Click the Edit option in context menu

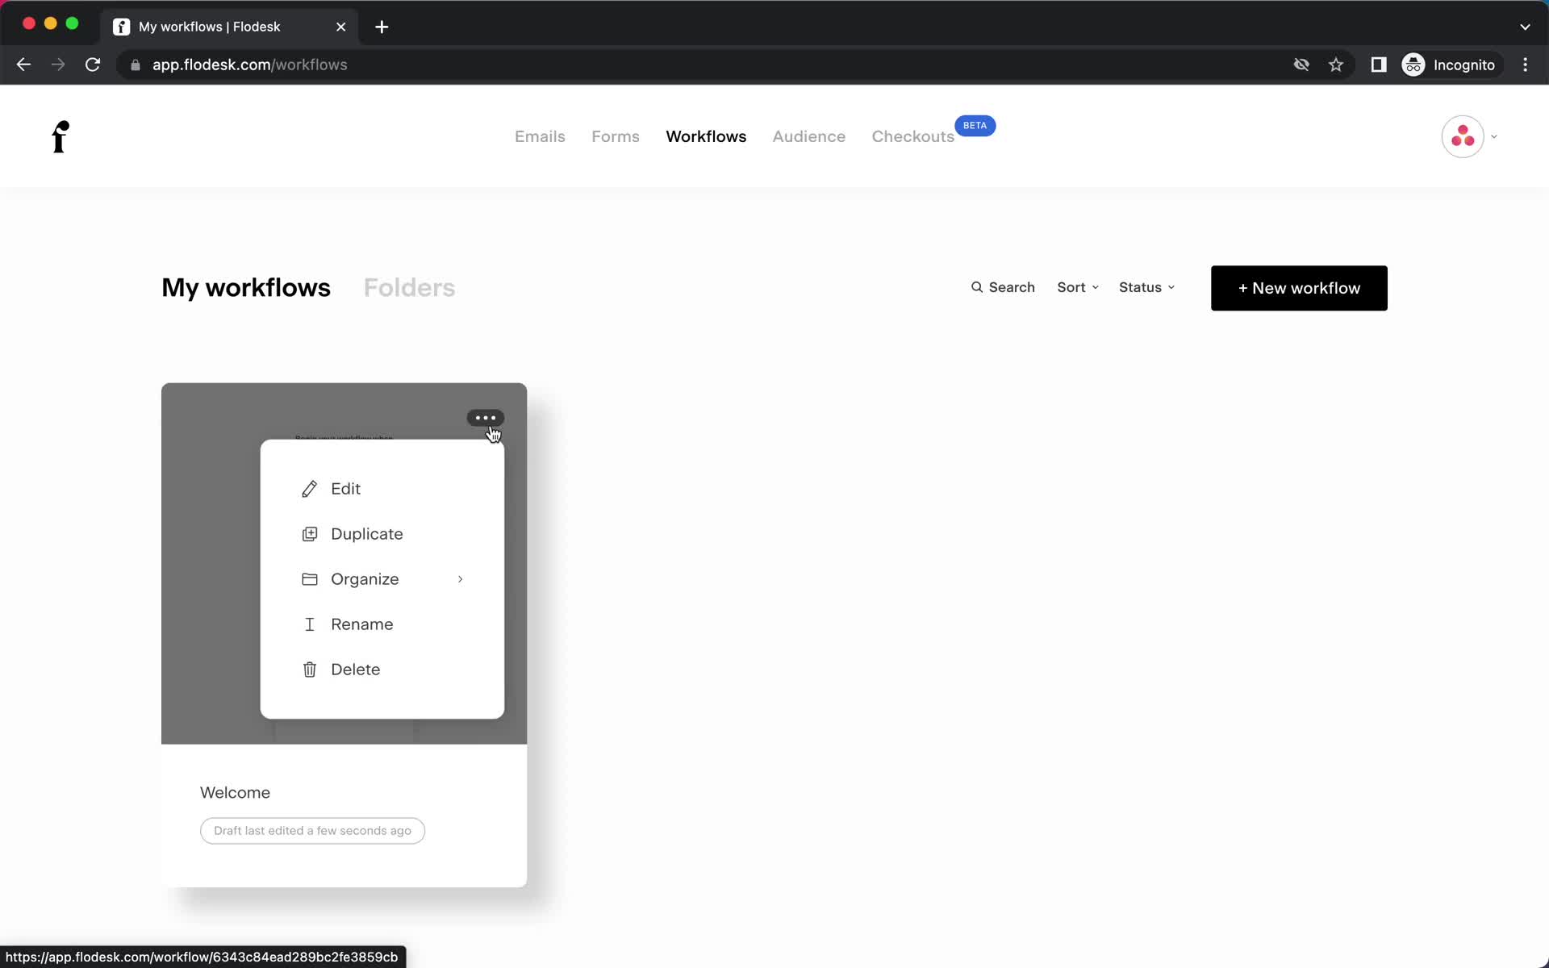point(346,489)
